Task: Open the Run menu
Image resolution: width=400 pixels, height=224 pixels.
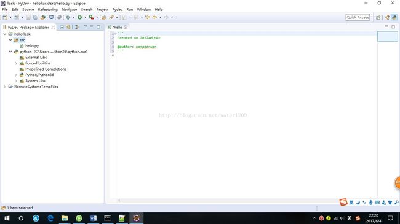Action: pyautogui.click(x=130, y=9)
